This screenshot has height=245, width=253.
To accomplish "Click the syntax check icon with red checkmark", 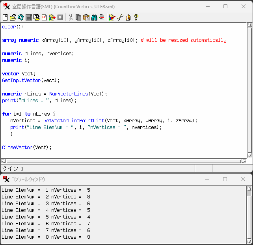I will tap(112, 17).
